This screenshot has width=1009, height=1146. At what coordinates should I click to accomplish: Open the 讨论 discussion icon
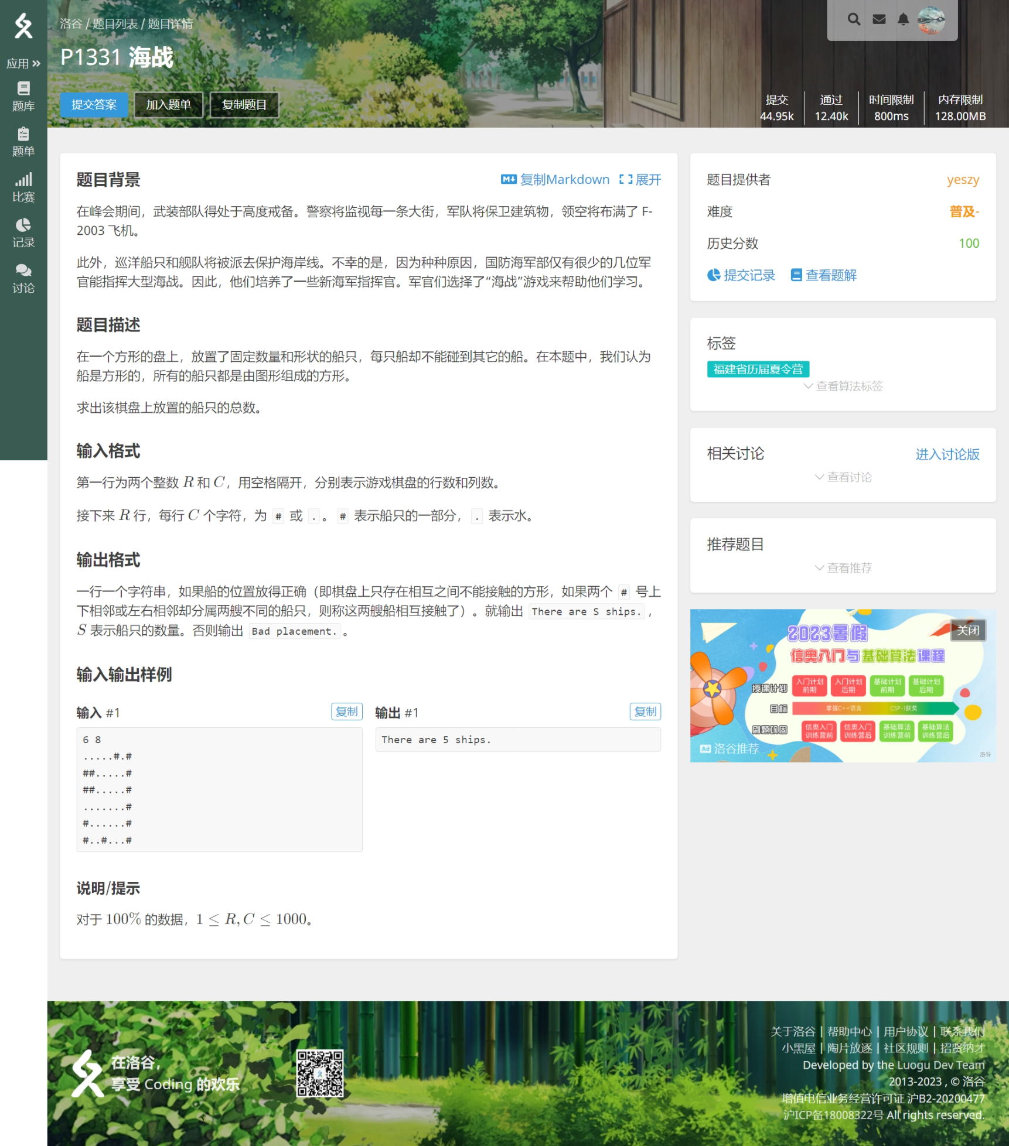(23, 279)
